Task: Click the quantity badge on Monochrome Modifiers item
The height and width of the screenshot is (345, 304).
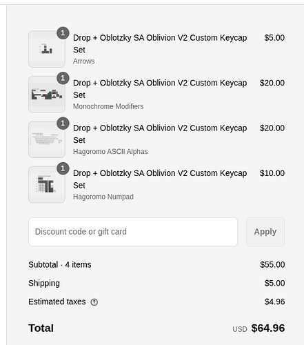Action: point(63,78)
